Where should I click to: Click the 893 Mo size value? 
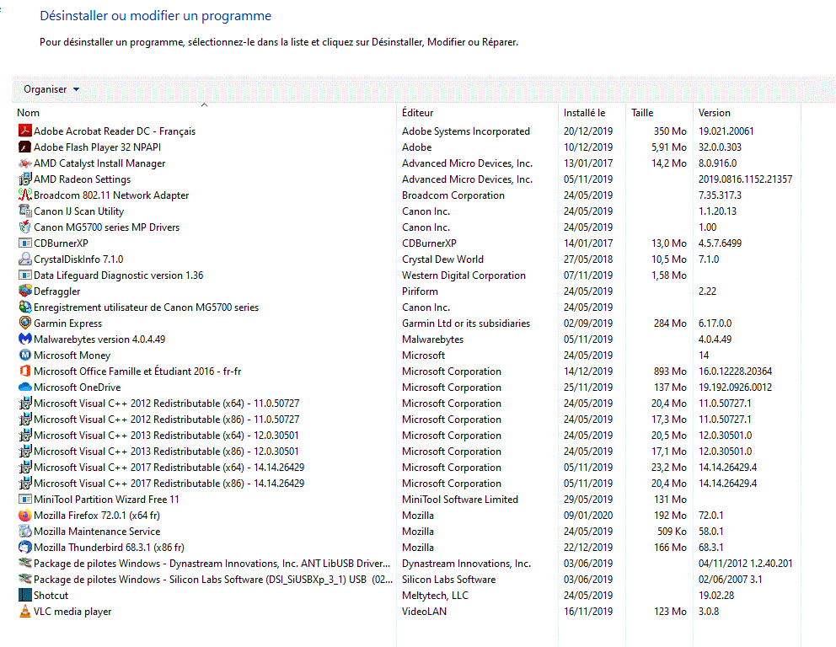[x=670, y=371]
